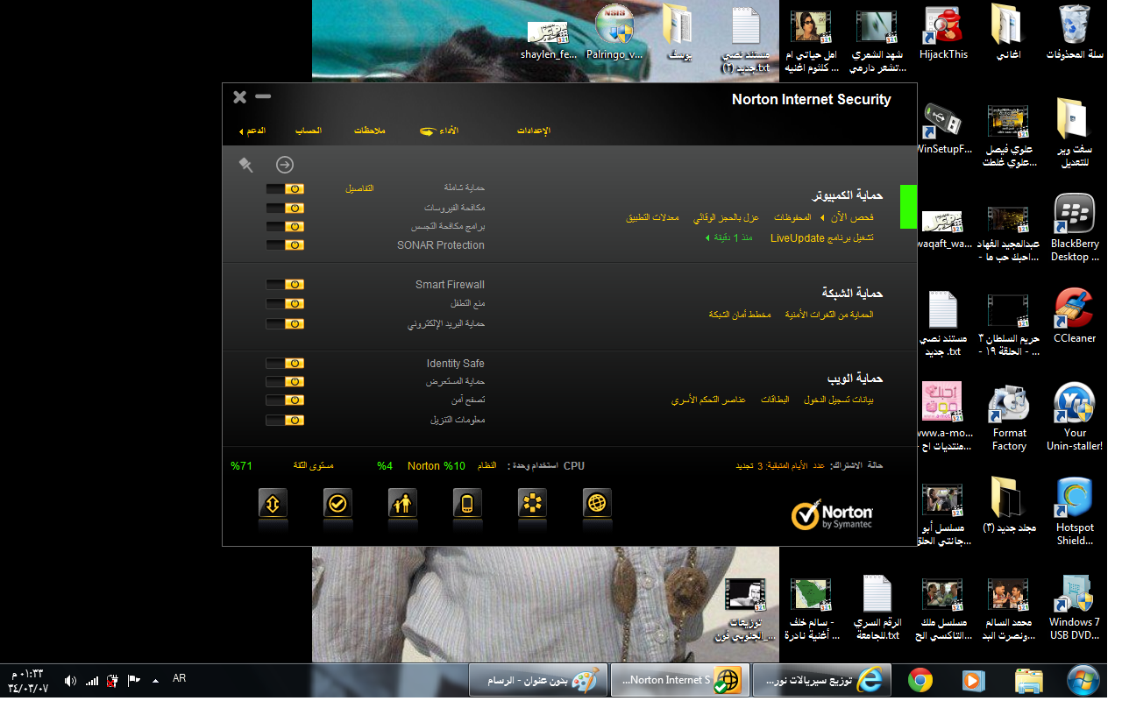Open the Windows 7 USB DVD desktop icon

(1075, 606)
